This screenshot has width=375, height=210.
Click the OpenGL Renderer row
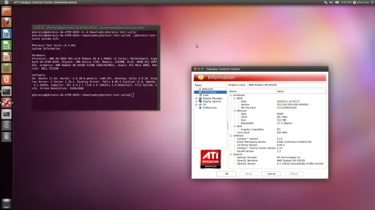[x=277, y=161]
